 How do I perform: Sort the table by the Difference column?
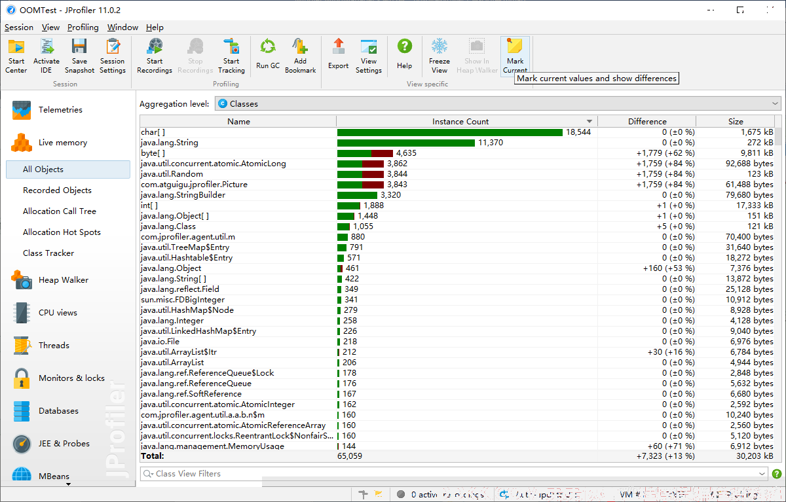click(647, 122)
